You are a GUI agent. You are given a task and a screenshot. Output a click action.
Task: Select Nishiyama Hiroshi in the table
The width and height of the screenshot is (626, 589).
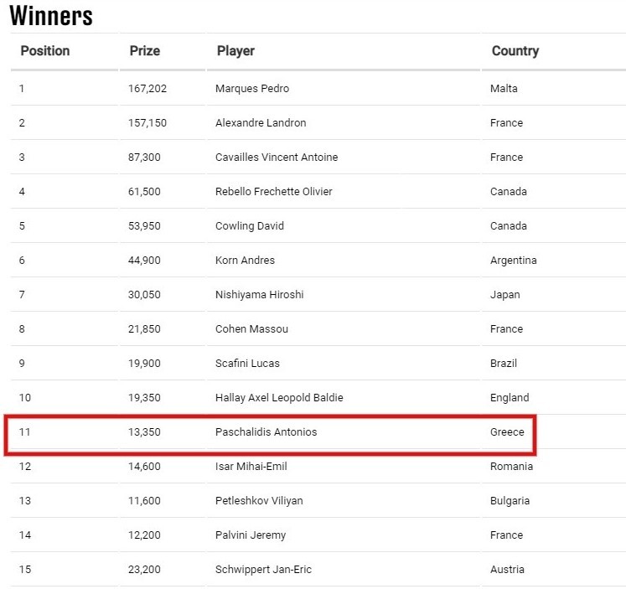[x=259, y=295]
